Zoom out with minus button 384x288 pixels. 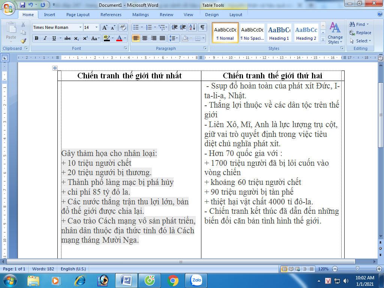tap(335, 269)
